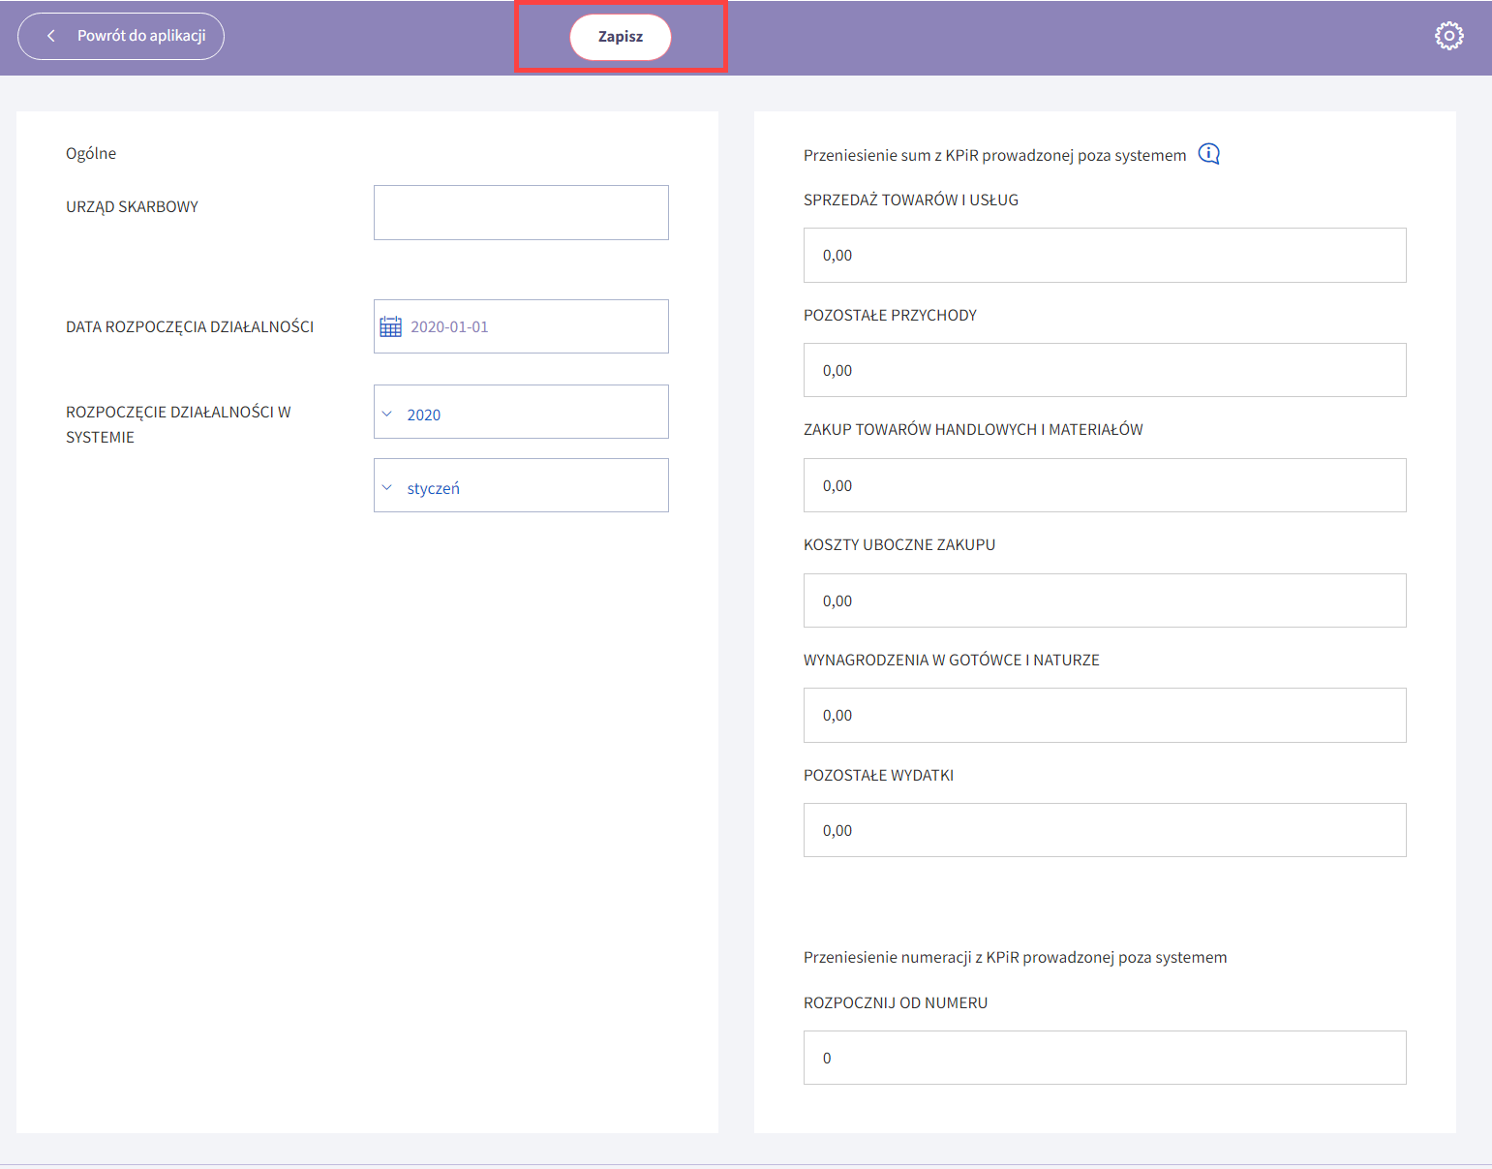Click the POZOSTAŁE PRZYCHODY label
This screenshot has width=1492, height=1169.
[890, 315]
